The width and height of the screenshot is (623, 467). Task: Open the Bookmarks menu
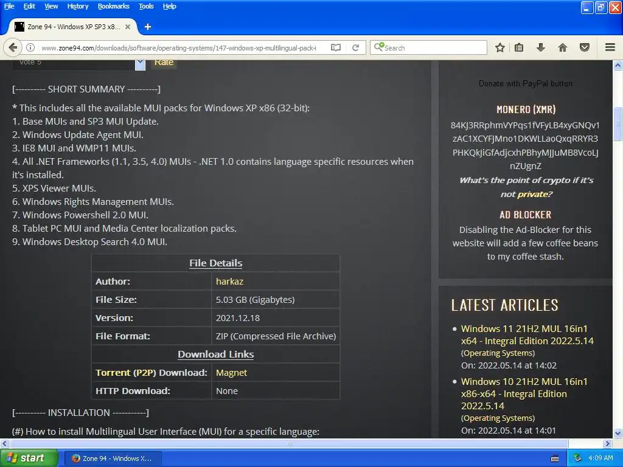coord(114,6)
